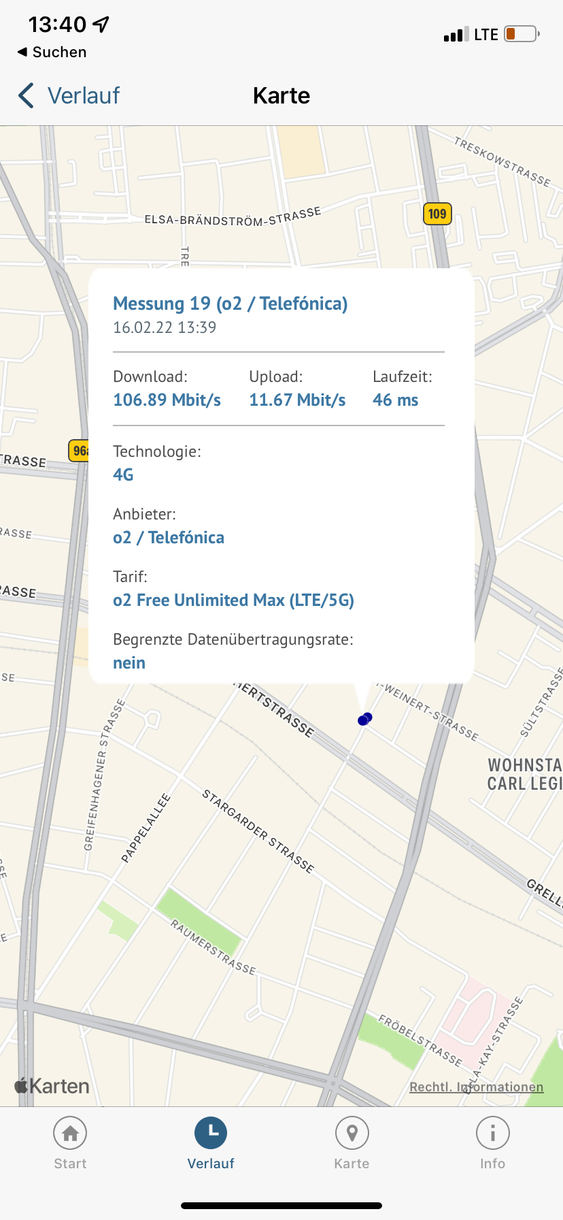Viewport: 563px width, 1220px height.
Task: Tap the Anbieter value o2 / Telefónica
Action: click(169, 538)
